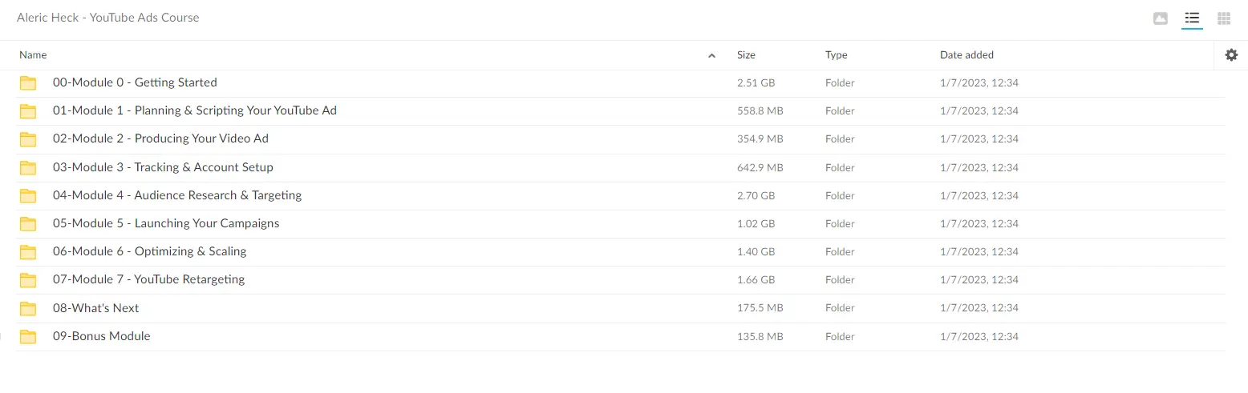This screenshot has width=1248, height=393.
Task: Click folder icon for Module 6 Optimizing
Action: pos(29,252)
